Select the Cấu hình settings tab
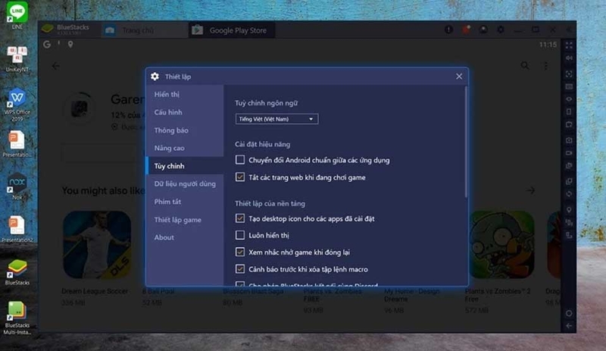Viewport: 606px width, 351px height. 185,112
